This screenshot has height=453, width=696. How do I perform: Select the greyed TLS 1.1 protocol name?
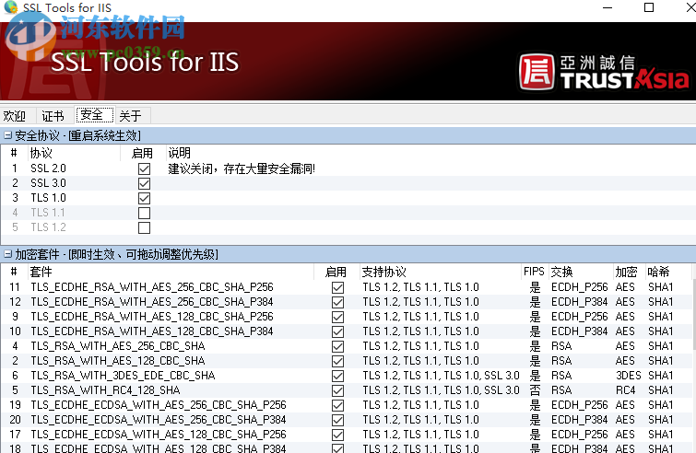pos(48,213)
